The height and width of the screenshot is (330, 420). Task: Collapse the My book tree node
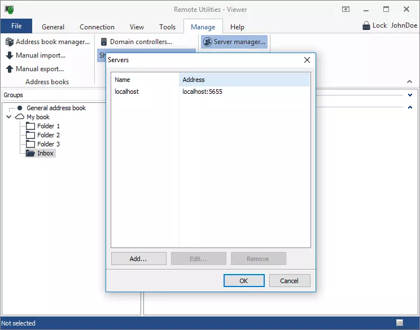click(x=8, y=117)
